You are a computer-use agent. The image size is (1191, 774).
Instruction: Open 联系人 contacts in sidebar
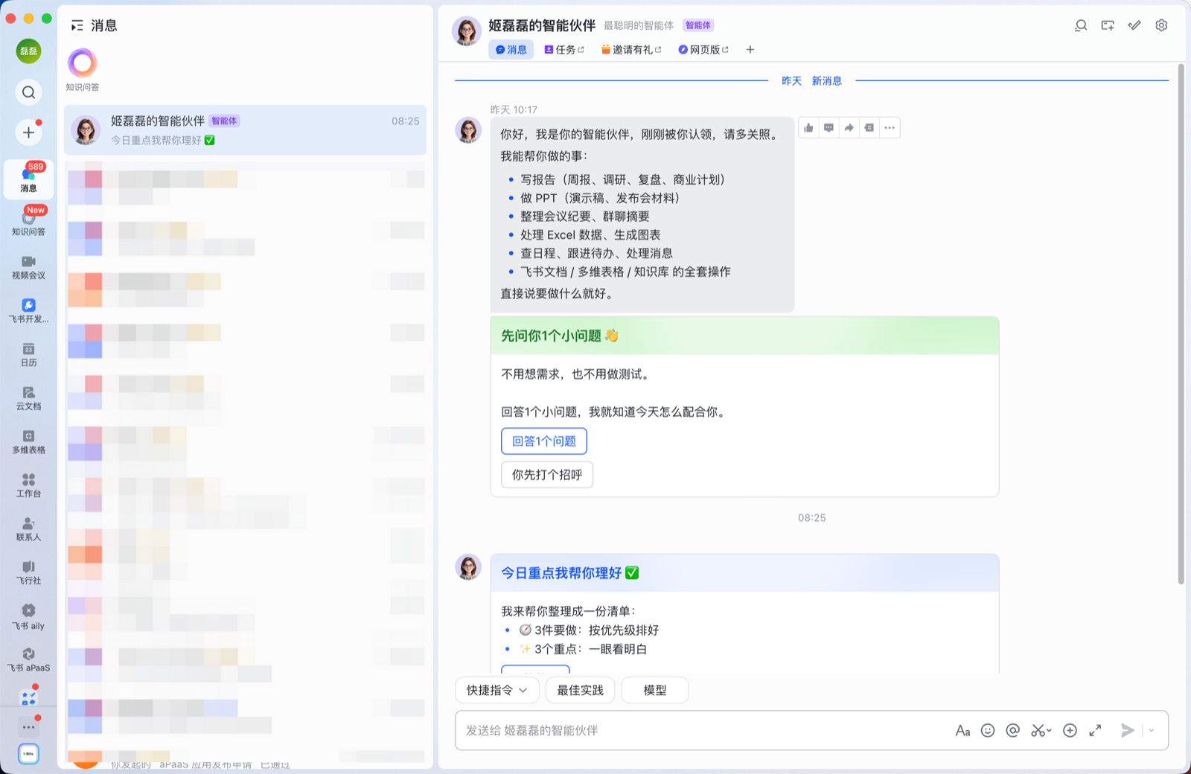[28, 529]
